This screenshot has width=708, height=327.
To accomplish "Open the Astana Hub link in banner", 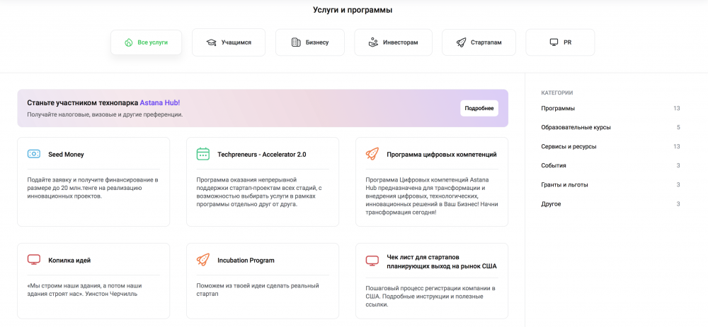I will (x=159, y=102).
